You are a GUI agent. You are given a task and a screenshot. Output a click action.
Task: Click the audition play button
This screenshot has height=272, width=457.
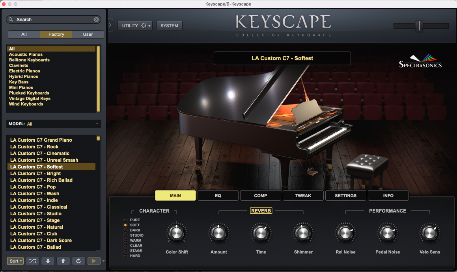pos(94,261)
